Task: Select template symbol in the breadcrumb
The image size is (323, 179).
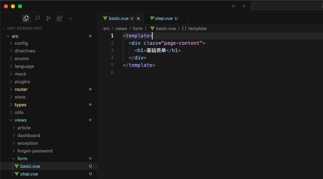Action: coord(197,29)
